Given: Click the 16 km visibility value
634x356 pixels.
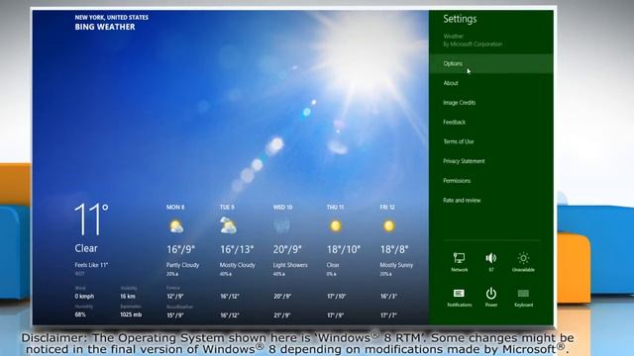Looking at the screenshot, I should point(128,297).
